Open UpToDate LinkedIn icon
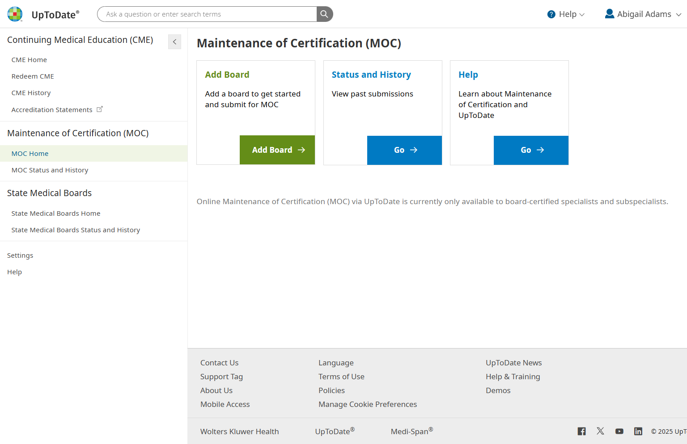Image resolution: width=687 pixels, height=444 pixels. pyautogui.click(x=638, y=431)
